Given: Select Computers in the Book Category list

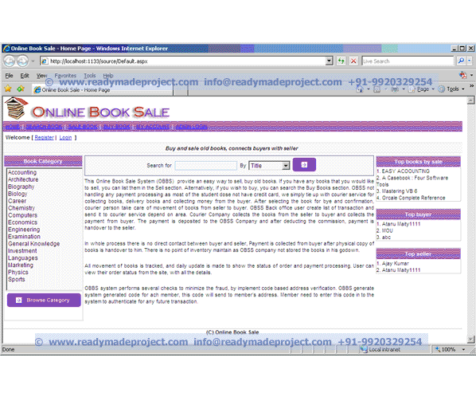Looking at the screenshot, I should pos(23,215).
